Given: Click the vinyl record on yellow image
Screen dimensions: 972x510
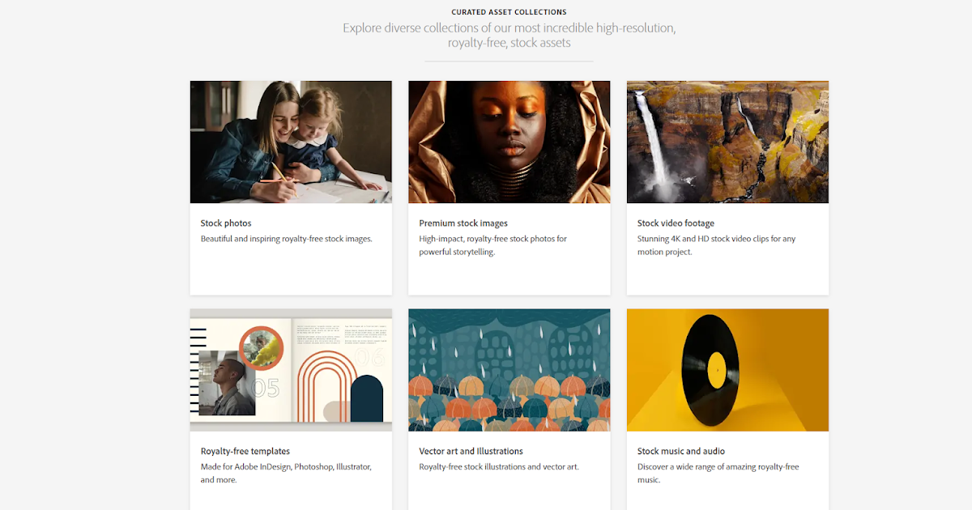Looking at the screenshot, I should pyautogui.click(x=727, y=370).
